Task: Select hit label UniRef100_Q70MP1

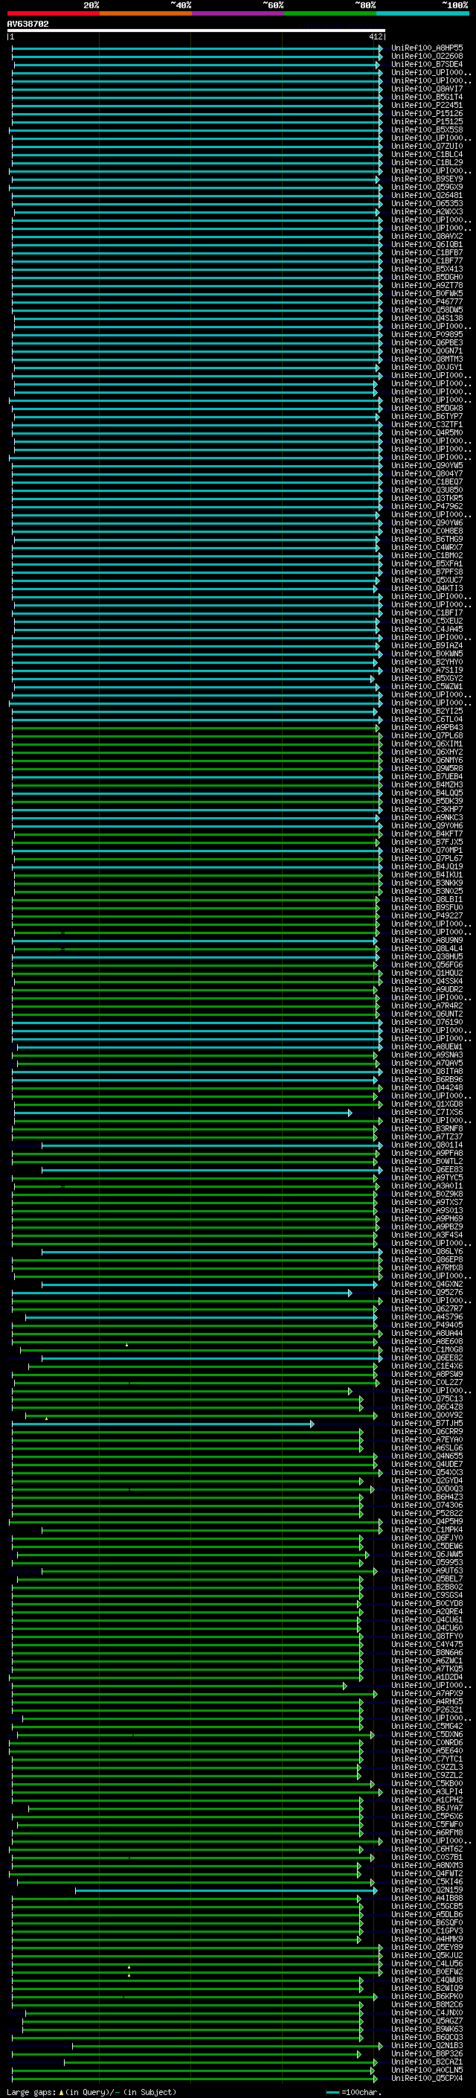Action: (427, 850)
